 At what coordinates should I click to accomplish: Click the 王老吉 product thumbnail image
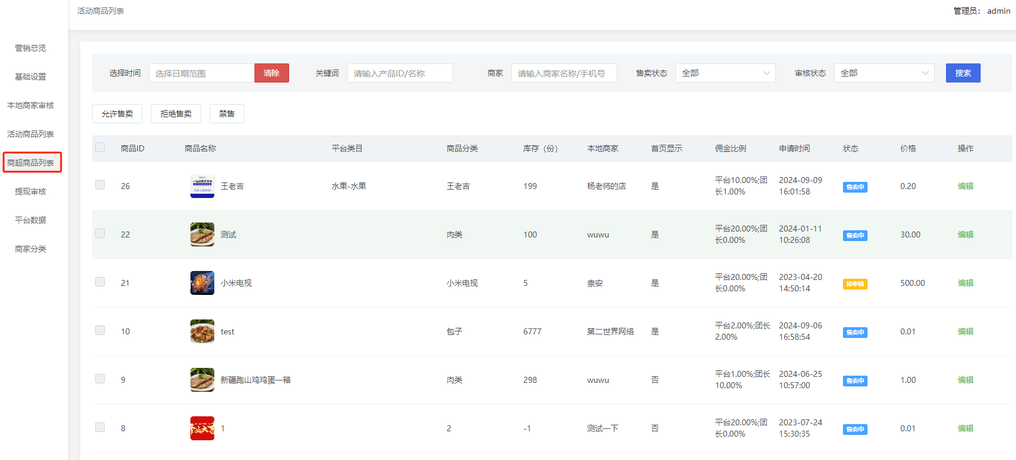pos(202,186)
